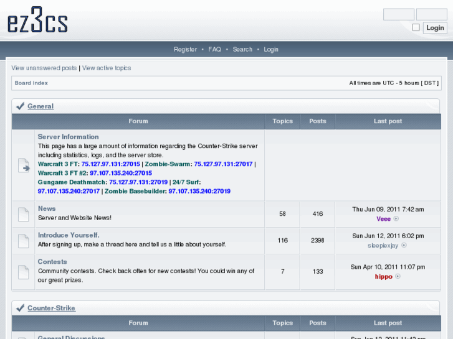453x339 pixels.
Task: Click News posts count 416
Action: pyautogui.click(x=318, y=214)
